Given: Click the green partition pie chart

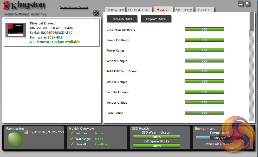Looking at the screenshot, I should click(x=15, y=139).
